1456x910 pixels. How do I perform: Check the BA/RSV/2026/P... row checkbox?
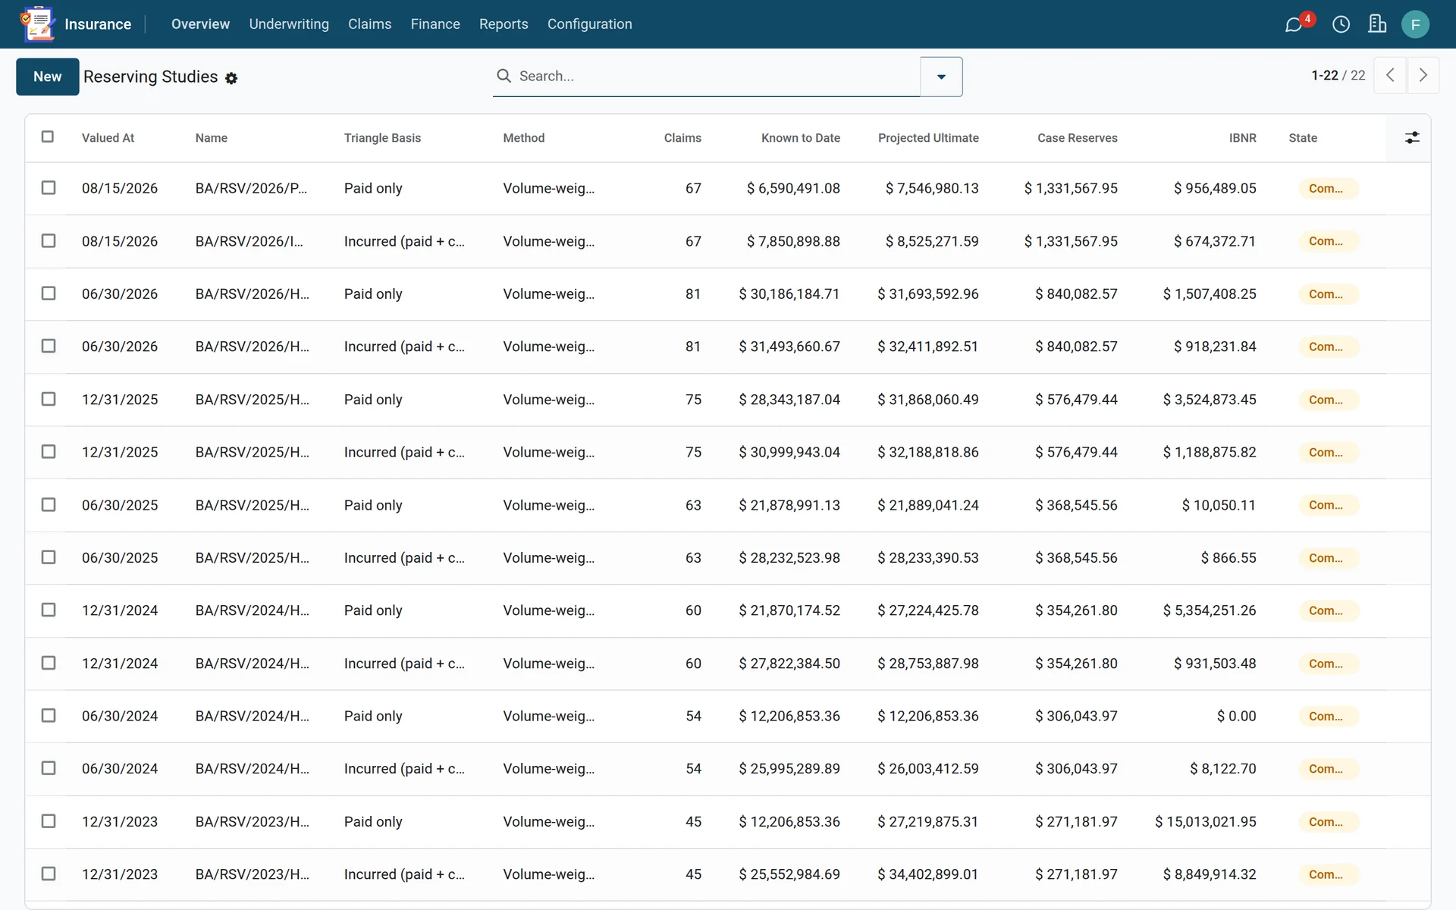point(49,187)
